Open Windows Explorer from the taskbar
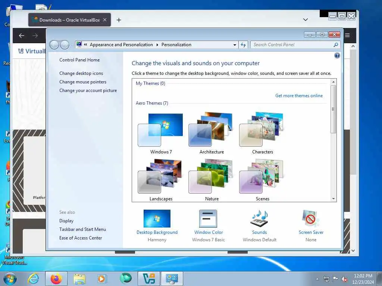Screen dimensions: 382x286 click(x=79, y=279)
